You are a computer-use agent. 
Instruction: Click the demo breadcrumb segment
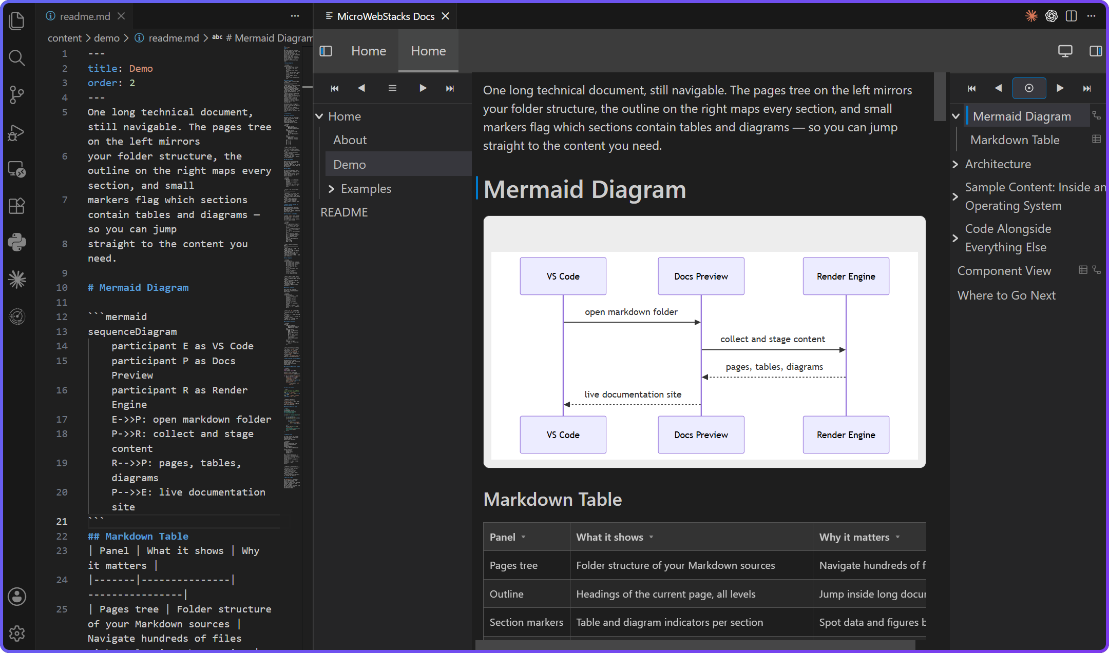pyautogui.click(x=107, y=38)
